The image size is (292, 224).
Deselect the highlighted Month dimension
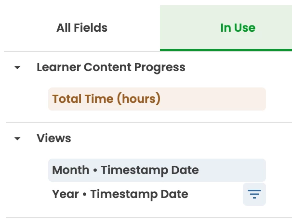[157, 170]
